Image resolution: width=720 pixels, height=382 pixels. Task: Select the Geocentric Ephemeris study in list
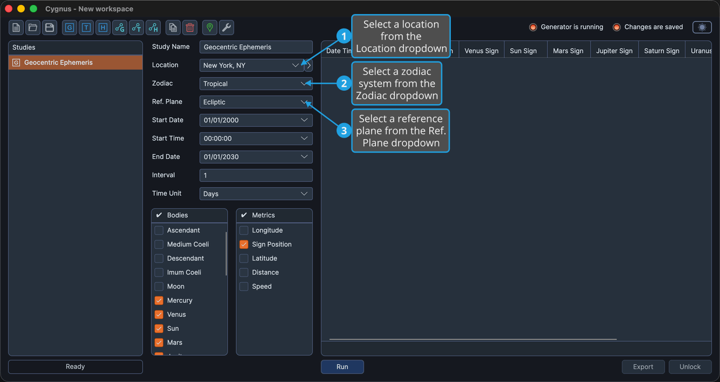[x=76, y=63]
